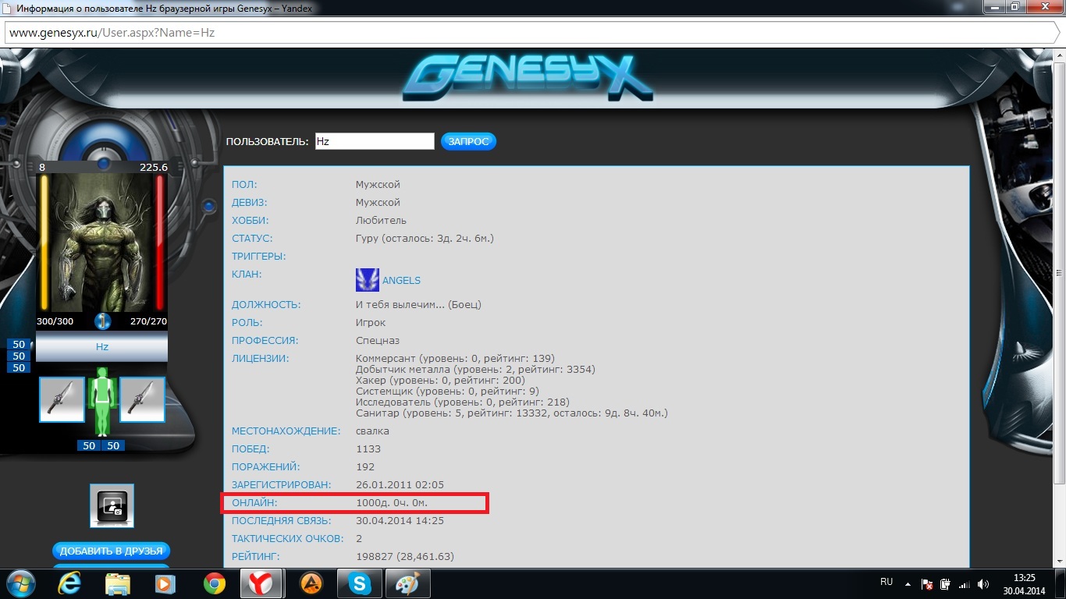Click the 1133 wins value
Screen dimensions: 1066x599
[x=368, y=449]
